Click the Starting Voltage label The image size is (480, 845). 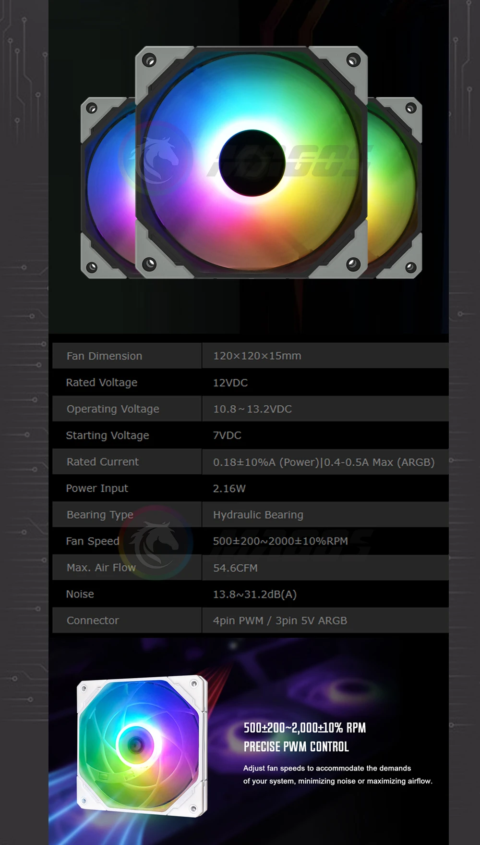(107, 435)
